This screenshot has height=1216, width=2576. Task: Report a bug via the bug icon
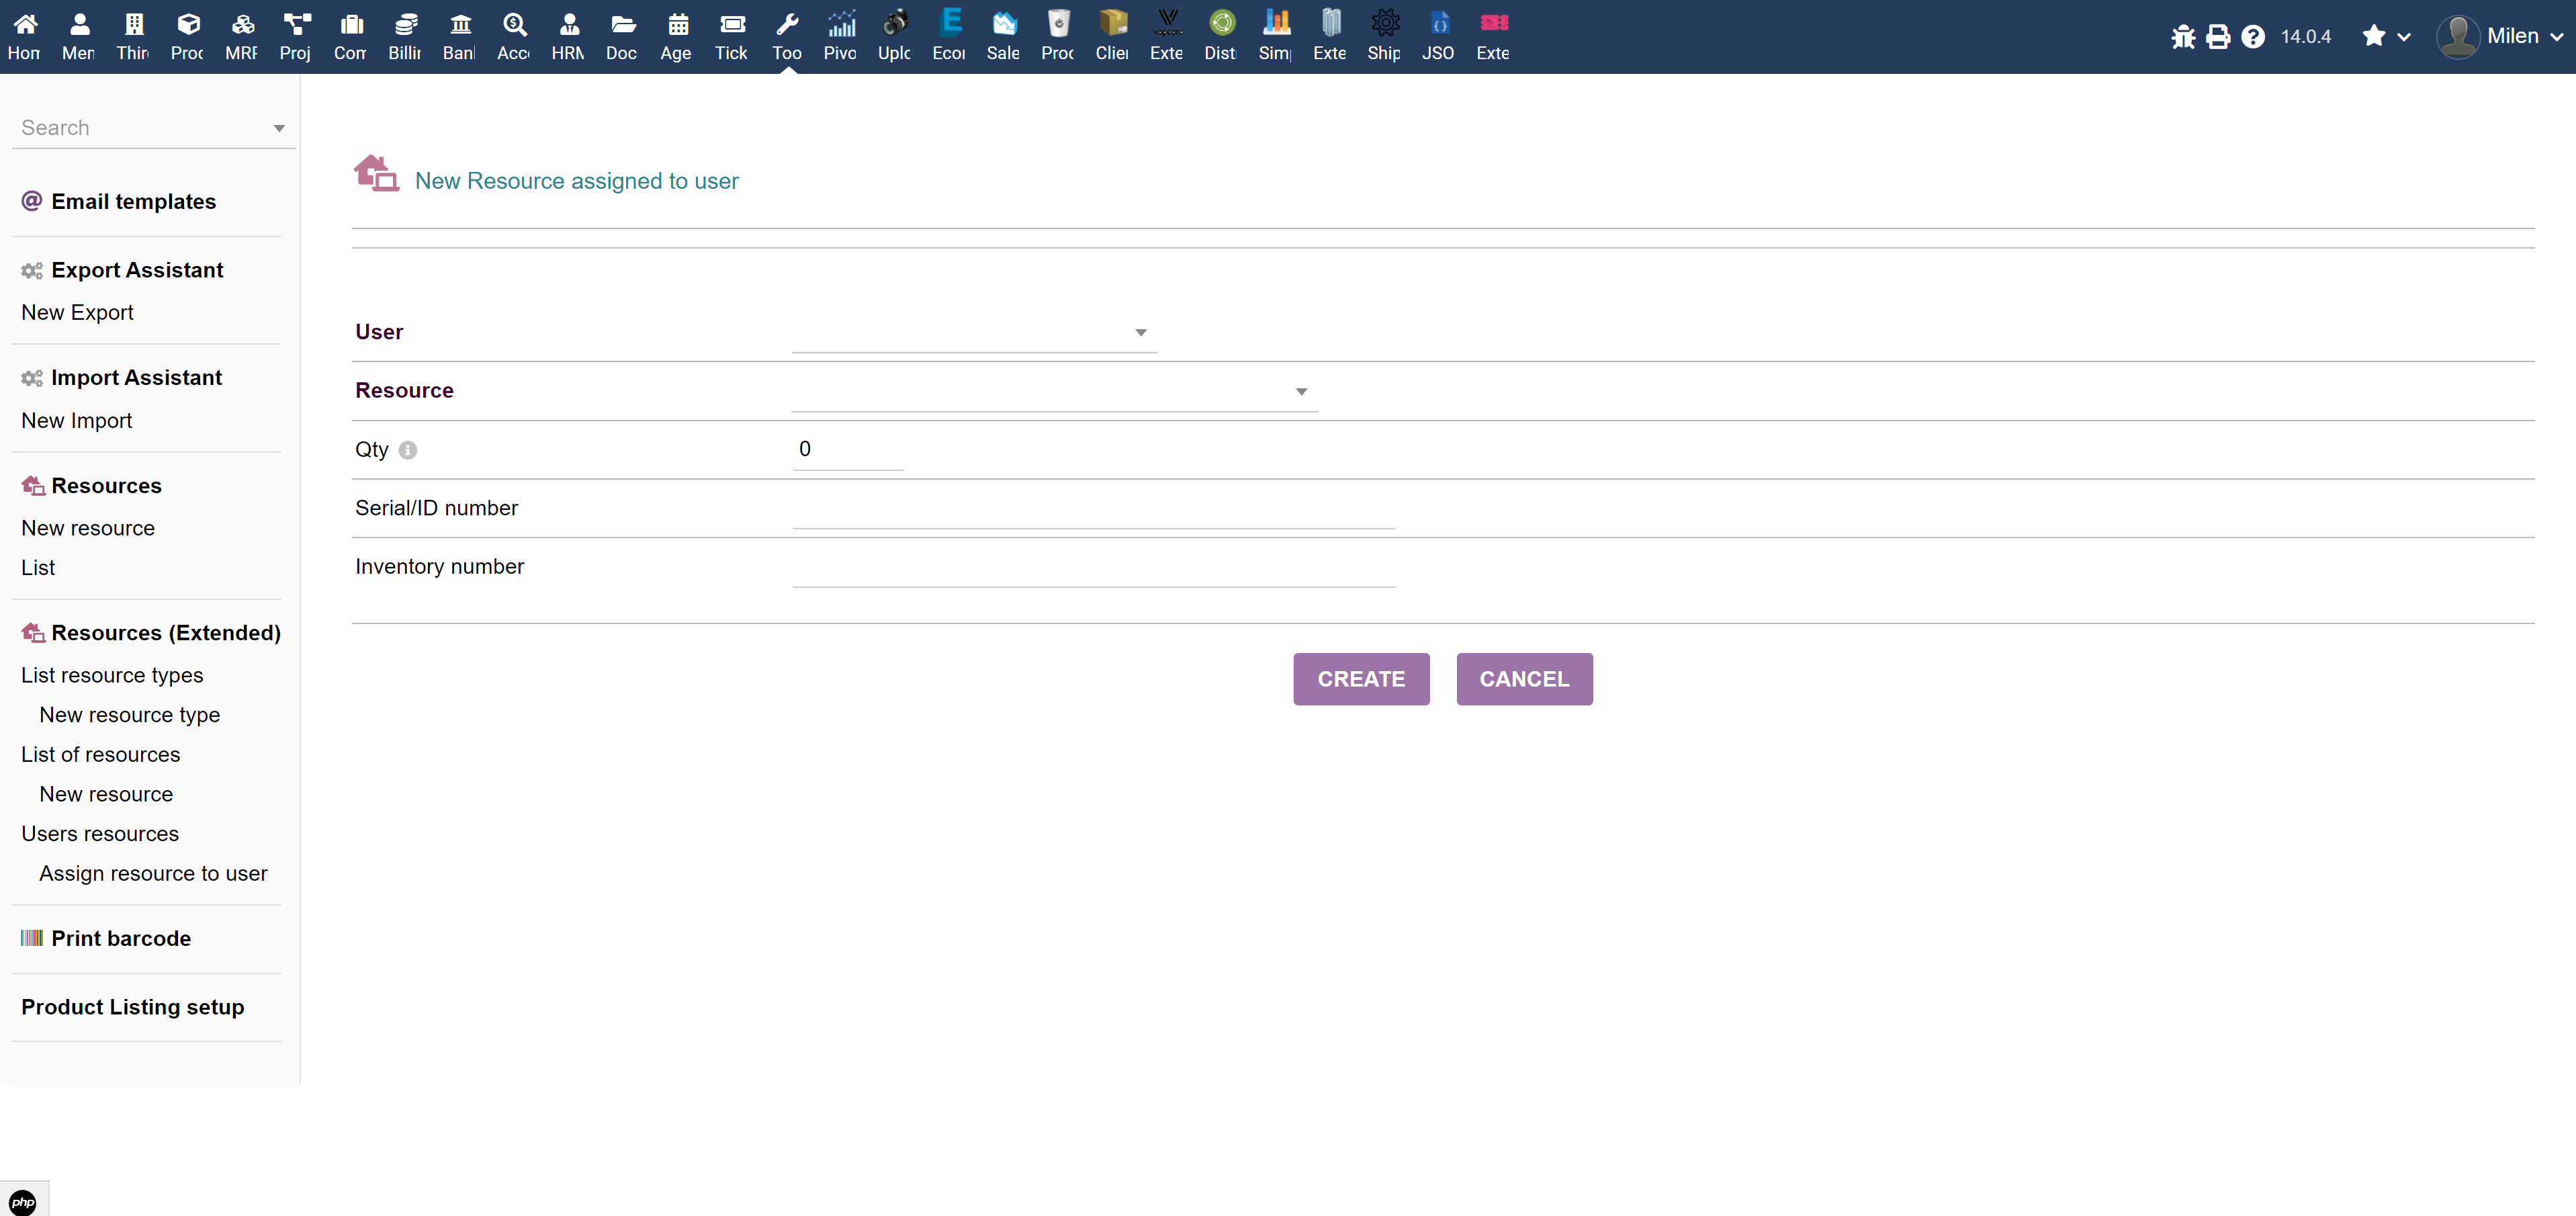coord(2183,36)
